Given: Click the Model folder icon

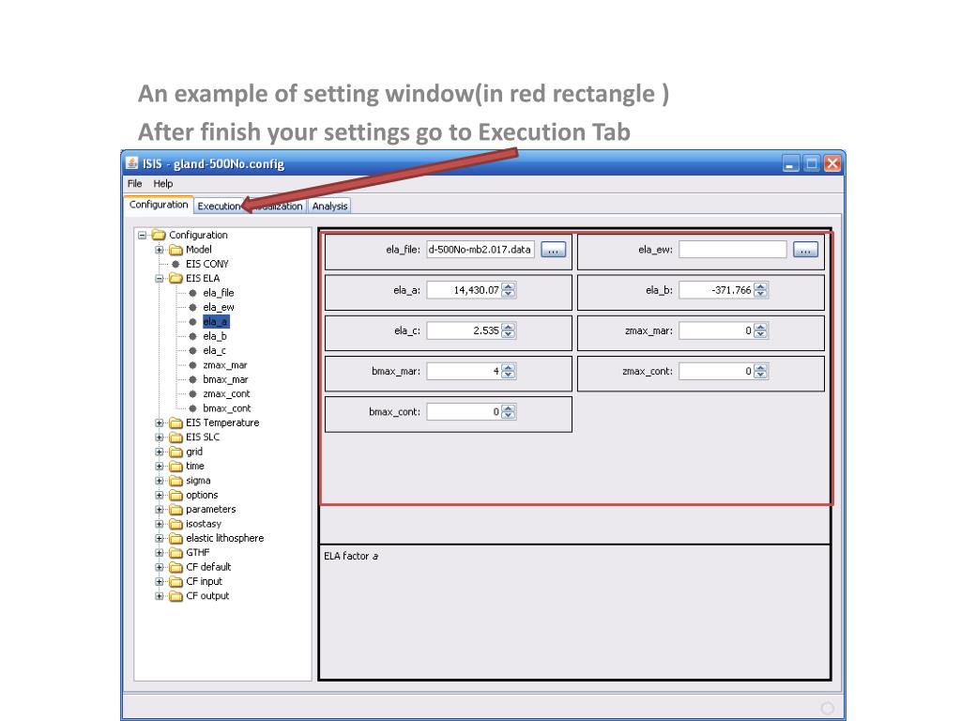Looking at the screenshot, I should click(x=175, y=250).
